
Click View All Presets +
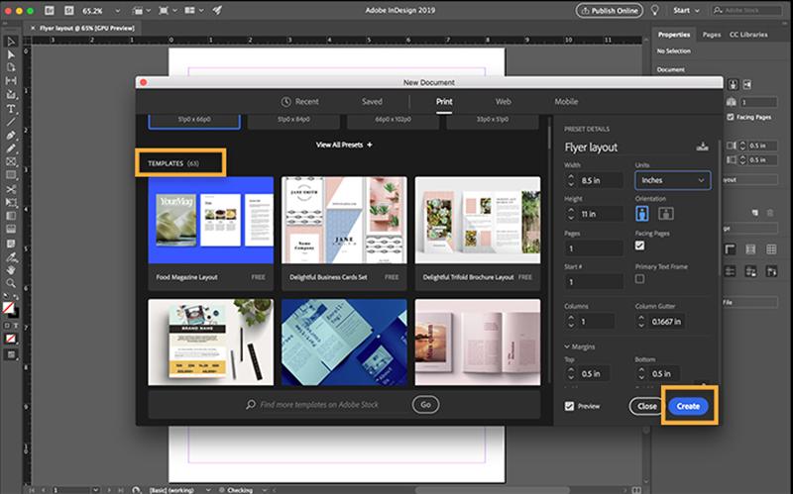[344, 145]
